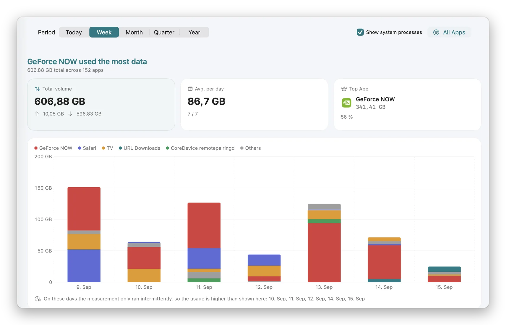Click the orange TV segment on 10. Sep

(x=144, y=276)
